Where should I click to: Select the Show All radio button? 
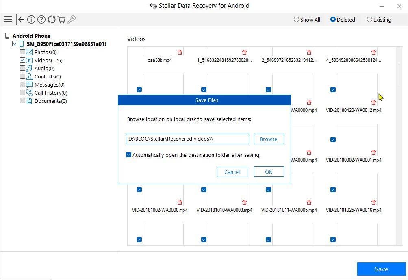[296, 20]
